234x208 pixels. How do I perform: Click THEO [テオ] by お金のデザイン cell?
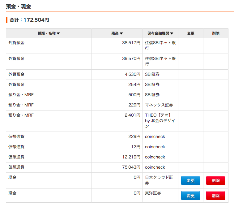(x=160, y=121)
